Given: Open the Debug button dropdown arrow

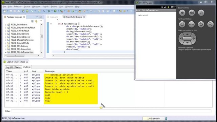Looking at the screenshot, I should tap(52, 11).
